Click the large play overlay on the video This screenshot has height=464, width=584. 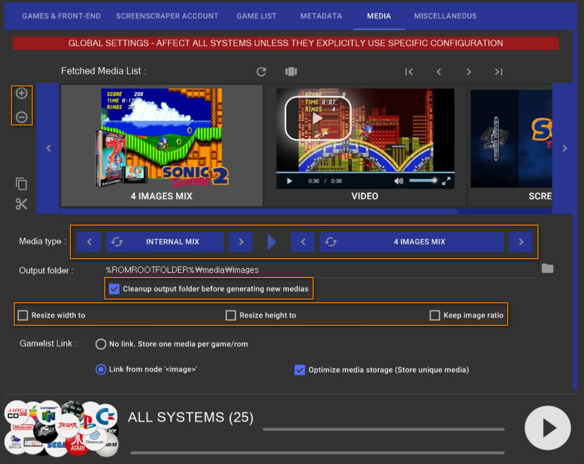318,118
